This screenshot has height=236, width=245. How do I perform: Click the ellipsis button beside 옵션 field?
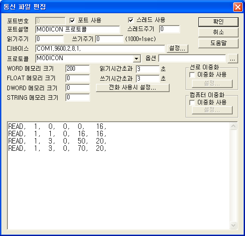233,59
